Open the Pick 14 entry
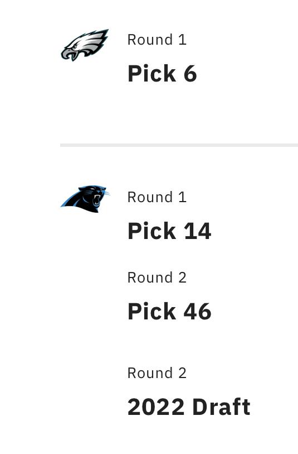The height and width of the screenshot is (454, 298). [x=169, y=231]
